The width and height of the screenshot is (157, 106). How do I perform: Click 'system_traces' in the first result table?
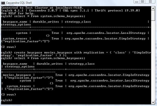tap(15, 39)
